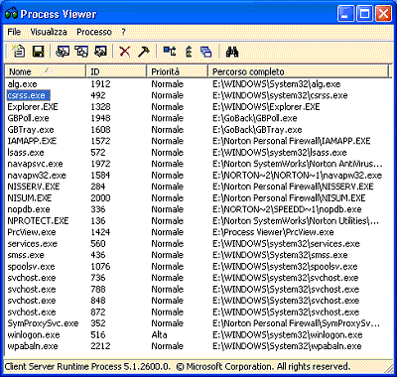Click path E:\WINDOWS\Explorer.EXE
397x377 pixels.
[266, 107]
